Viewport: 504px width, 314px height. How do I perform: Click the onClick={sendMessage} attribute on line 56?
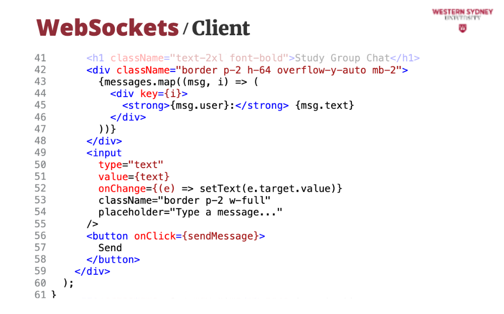196,235
